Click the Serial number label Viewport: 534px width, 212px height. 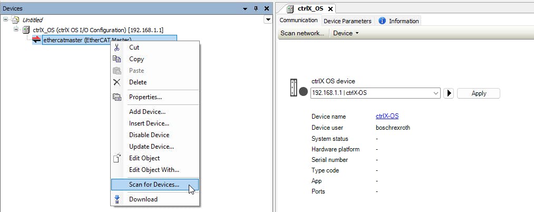point(329,159)
